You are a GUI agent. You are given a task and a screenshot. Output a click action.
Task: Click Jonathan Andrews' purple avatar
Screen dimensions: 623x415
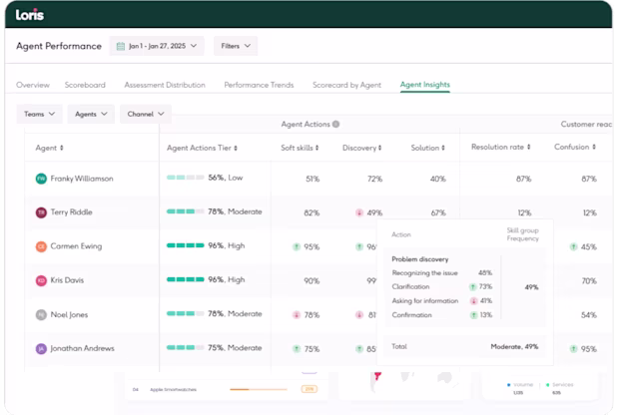(41, 349)
